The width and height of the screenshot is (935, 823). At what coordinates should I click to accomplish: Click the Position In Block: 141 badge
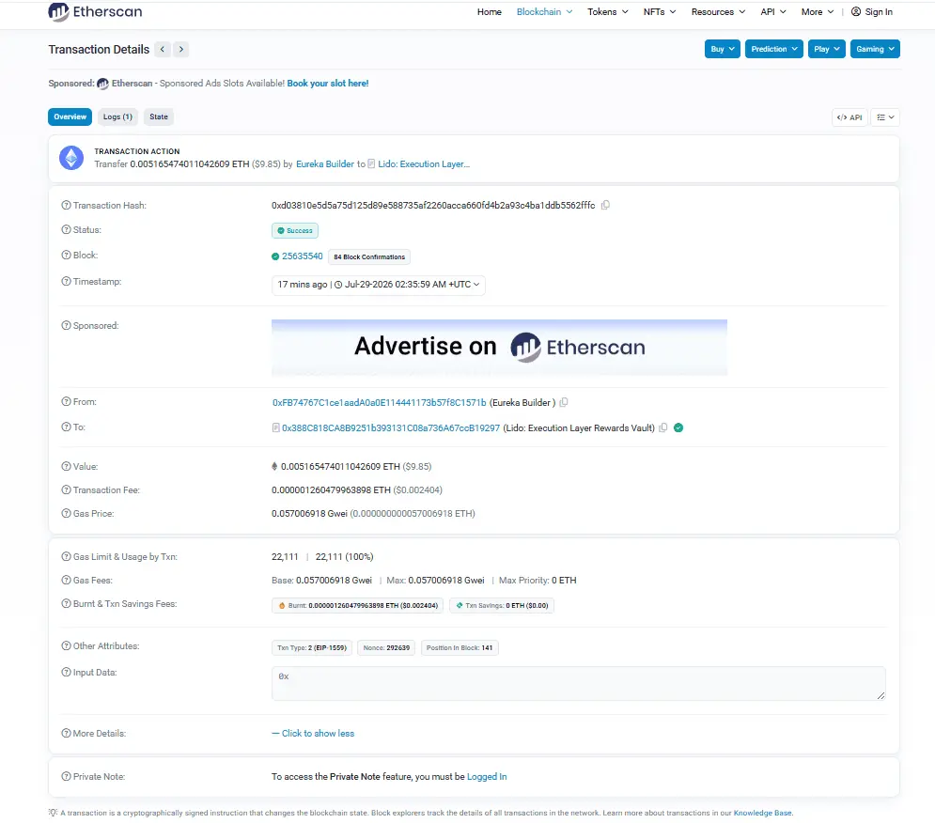[x=460, y=647]
